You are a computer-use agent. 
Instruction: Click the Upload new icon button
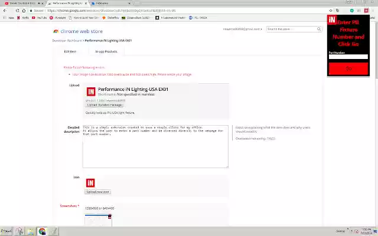point(97,192)
